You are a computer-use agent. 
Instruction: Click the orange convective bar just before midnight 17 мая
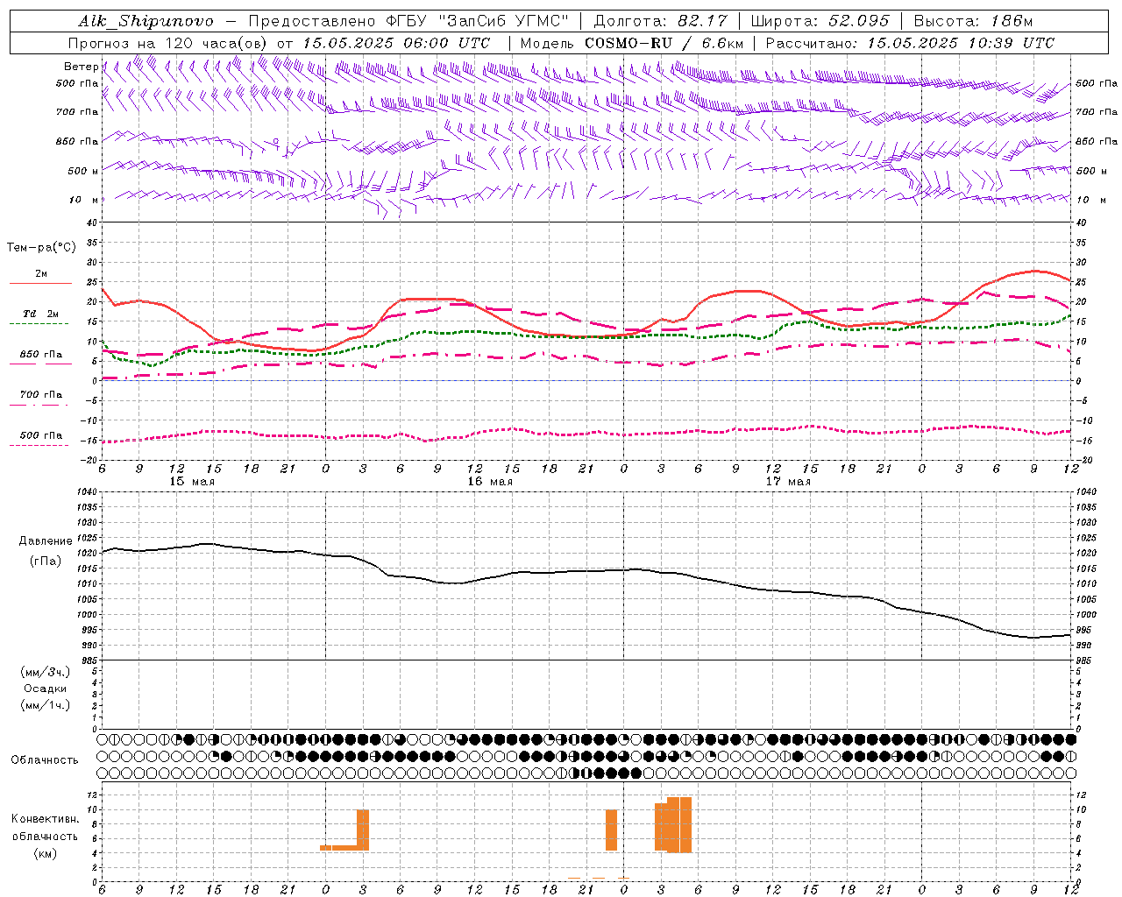611,830
